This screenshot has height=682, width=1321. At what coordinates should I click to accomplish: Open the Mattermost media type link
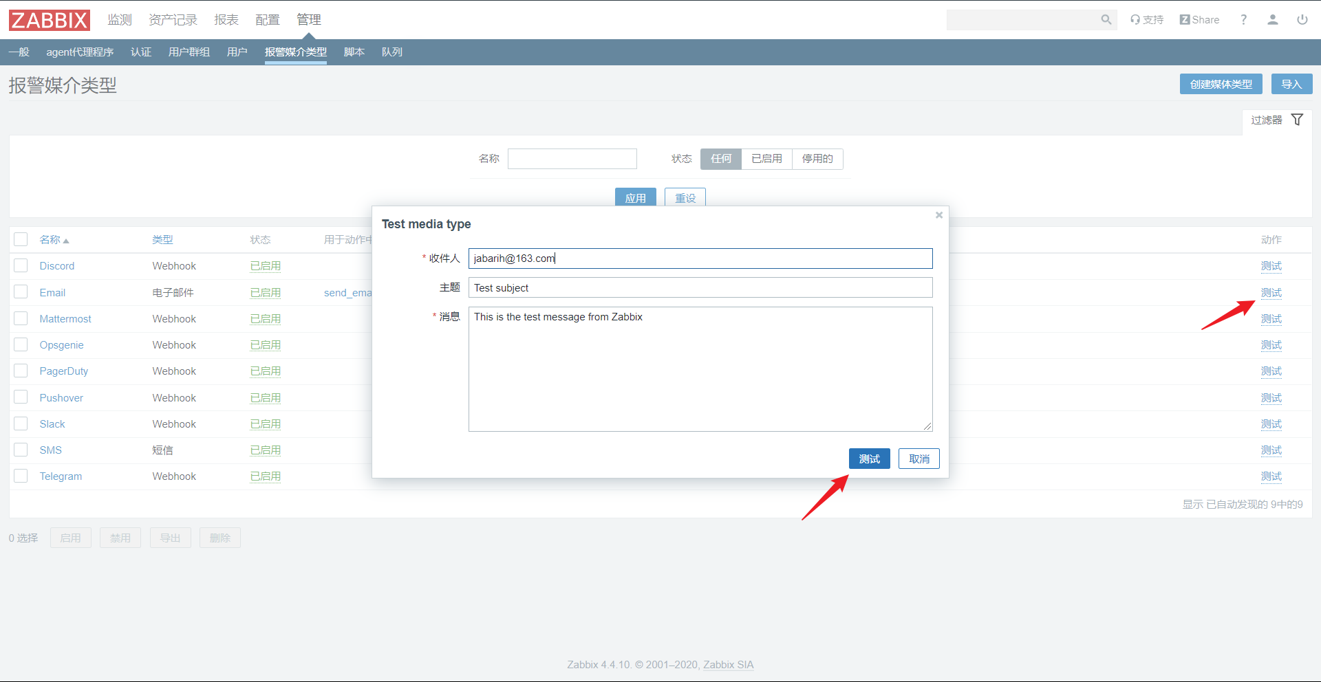click(x=65, y=319)
